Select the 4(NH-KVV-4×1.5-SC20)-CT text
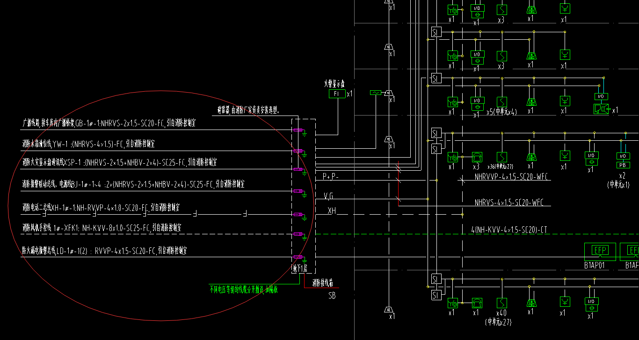Screen dimensions: 639x340 (x=509, y=230)
